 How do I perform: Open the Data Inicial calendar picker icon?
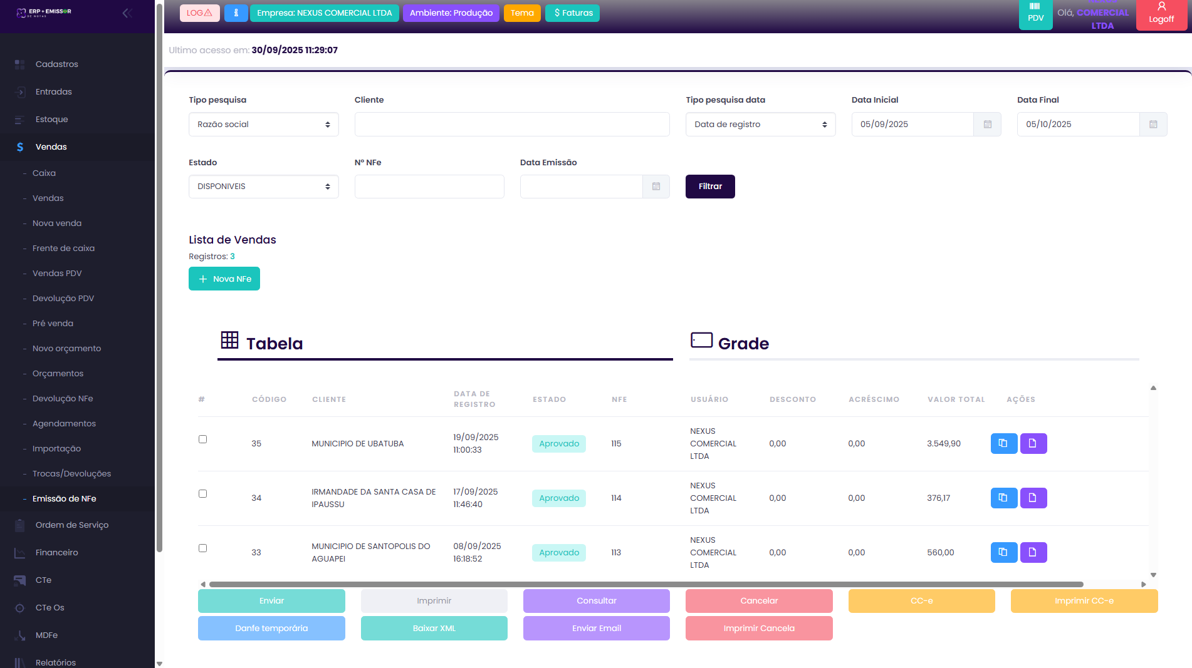[x=987, y=125]
